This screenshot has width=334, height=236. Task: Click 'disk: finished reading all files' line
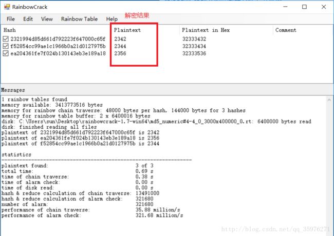coord(49,127)
